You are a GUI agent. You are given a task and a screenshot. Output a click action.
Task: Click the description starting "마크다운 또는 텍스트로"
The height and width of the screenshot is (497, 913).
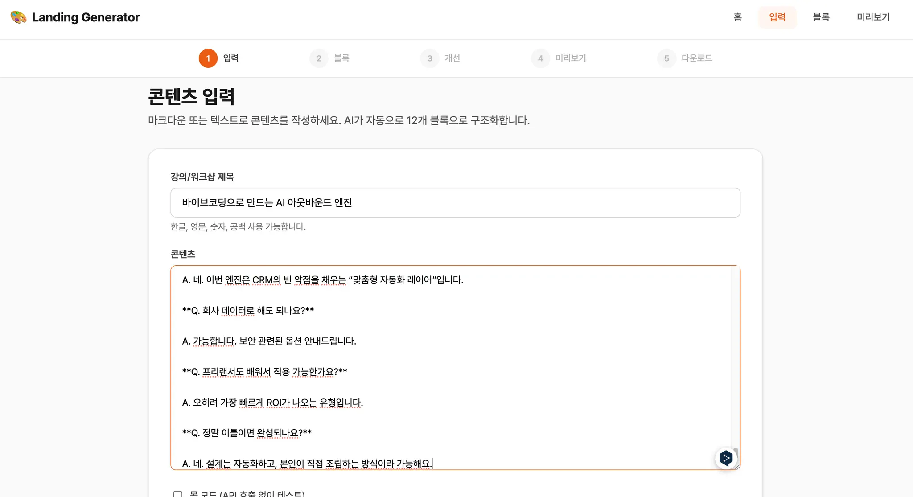point(339,120)
